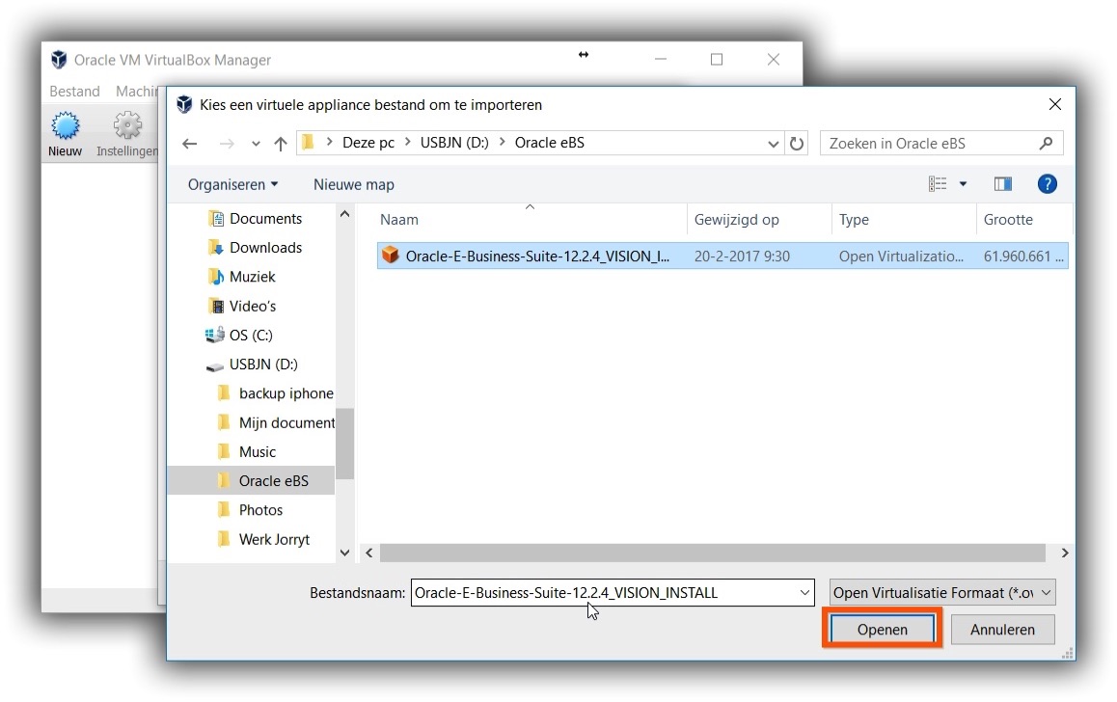Open the Open Virtualisatie Formaat filter dropdown
The image size is (1117, 702).
(941, 593)
